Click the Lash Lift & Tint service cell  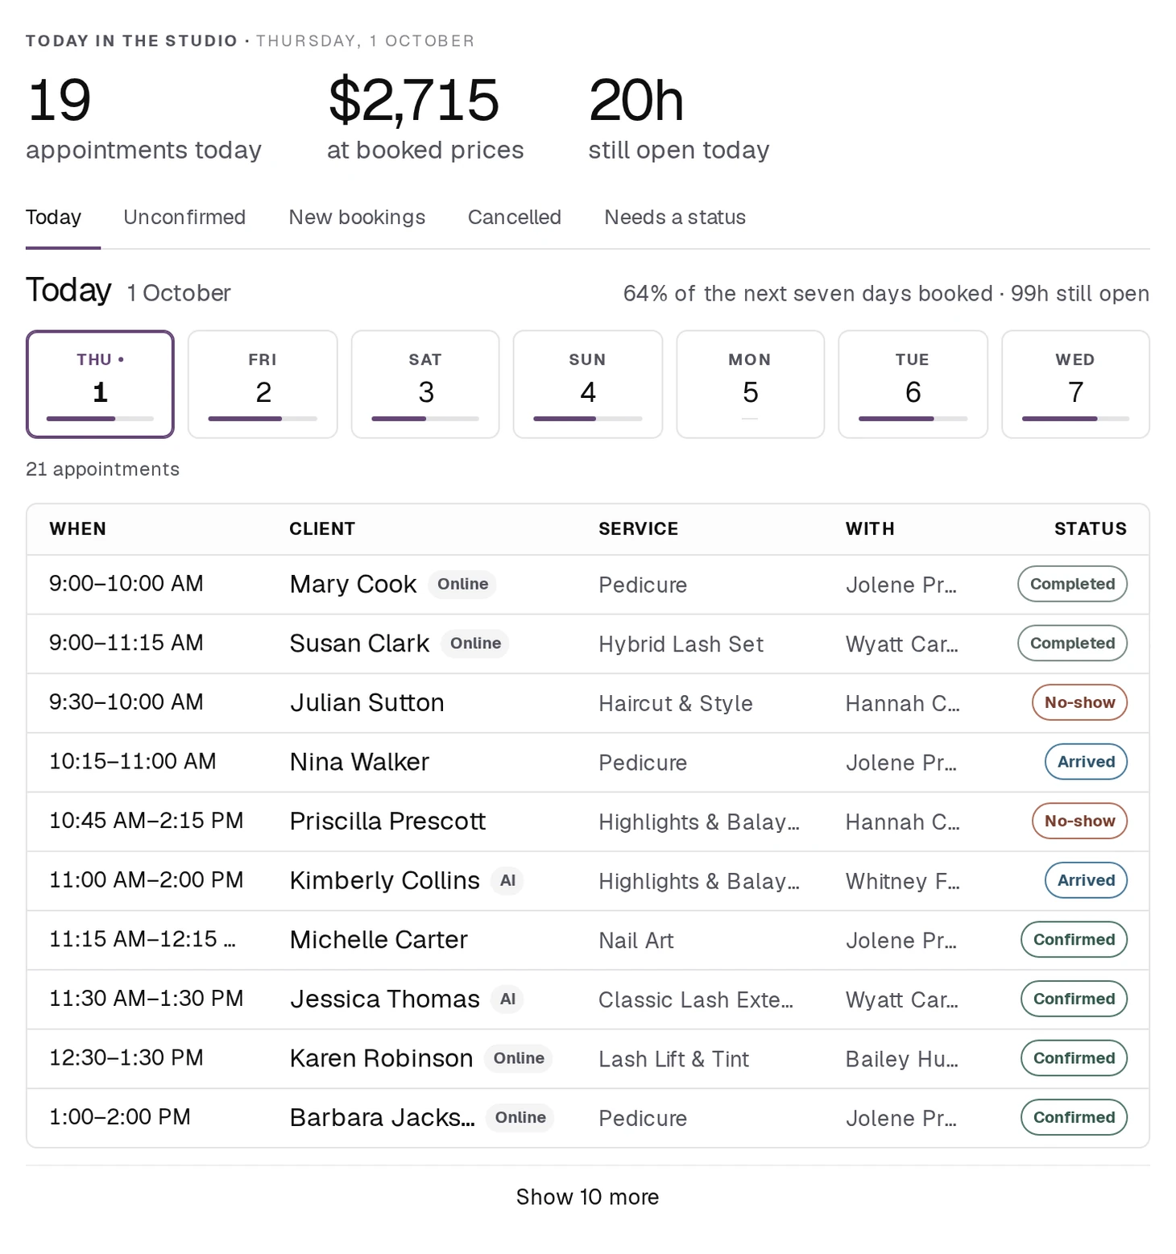[x=673, y=1059]
